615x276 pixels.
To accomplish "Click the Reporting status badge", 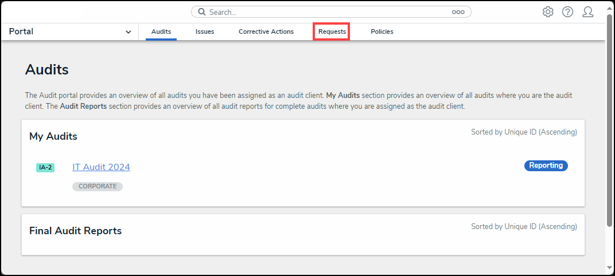I will pos(546,165).
